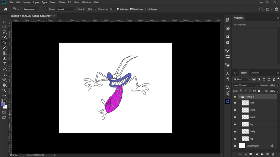Open the options bar Opacity dropdown arrow
Image resolution: width=280 pixels, height=157 pixels.
click(x=95, y=9)
